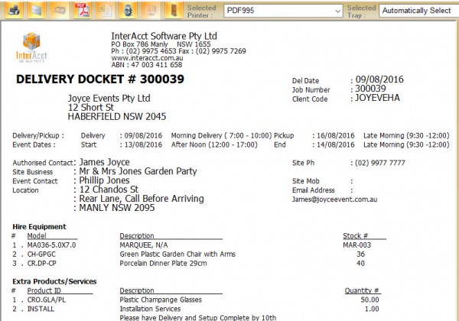This screenshot has height=321, width=459.
Task: Open the Selected Tray field showing Automatically Select
Action: click(419, 11)
